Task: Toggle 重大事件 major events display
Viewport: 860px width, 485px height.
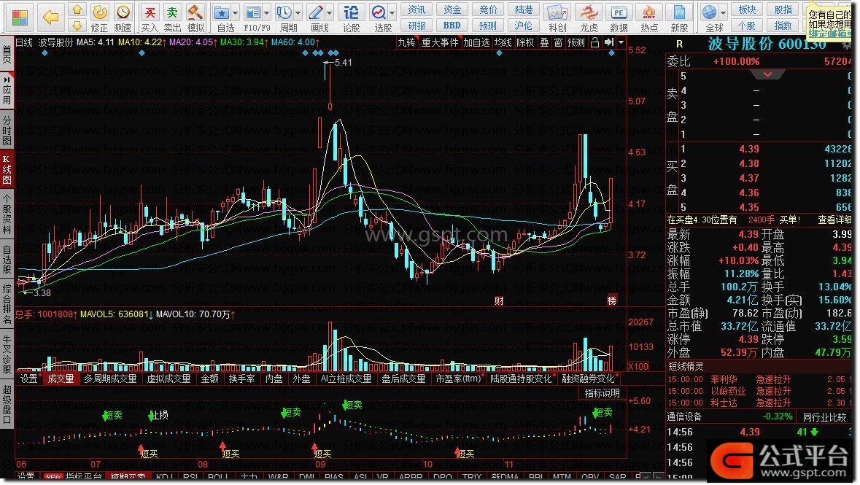Action: click(441, 42)
